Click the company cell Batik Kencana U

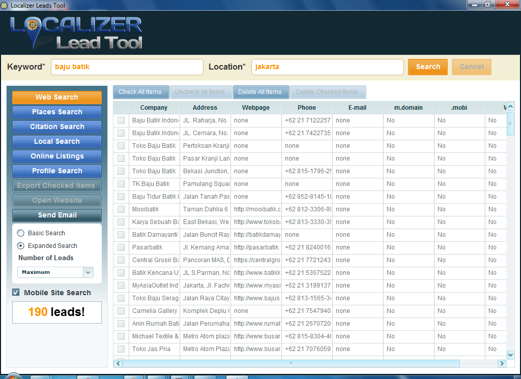[x=154, y=273]
